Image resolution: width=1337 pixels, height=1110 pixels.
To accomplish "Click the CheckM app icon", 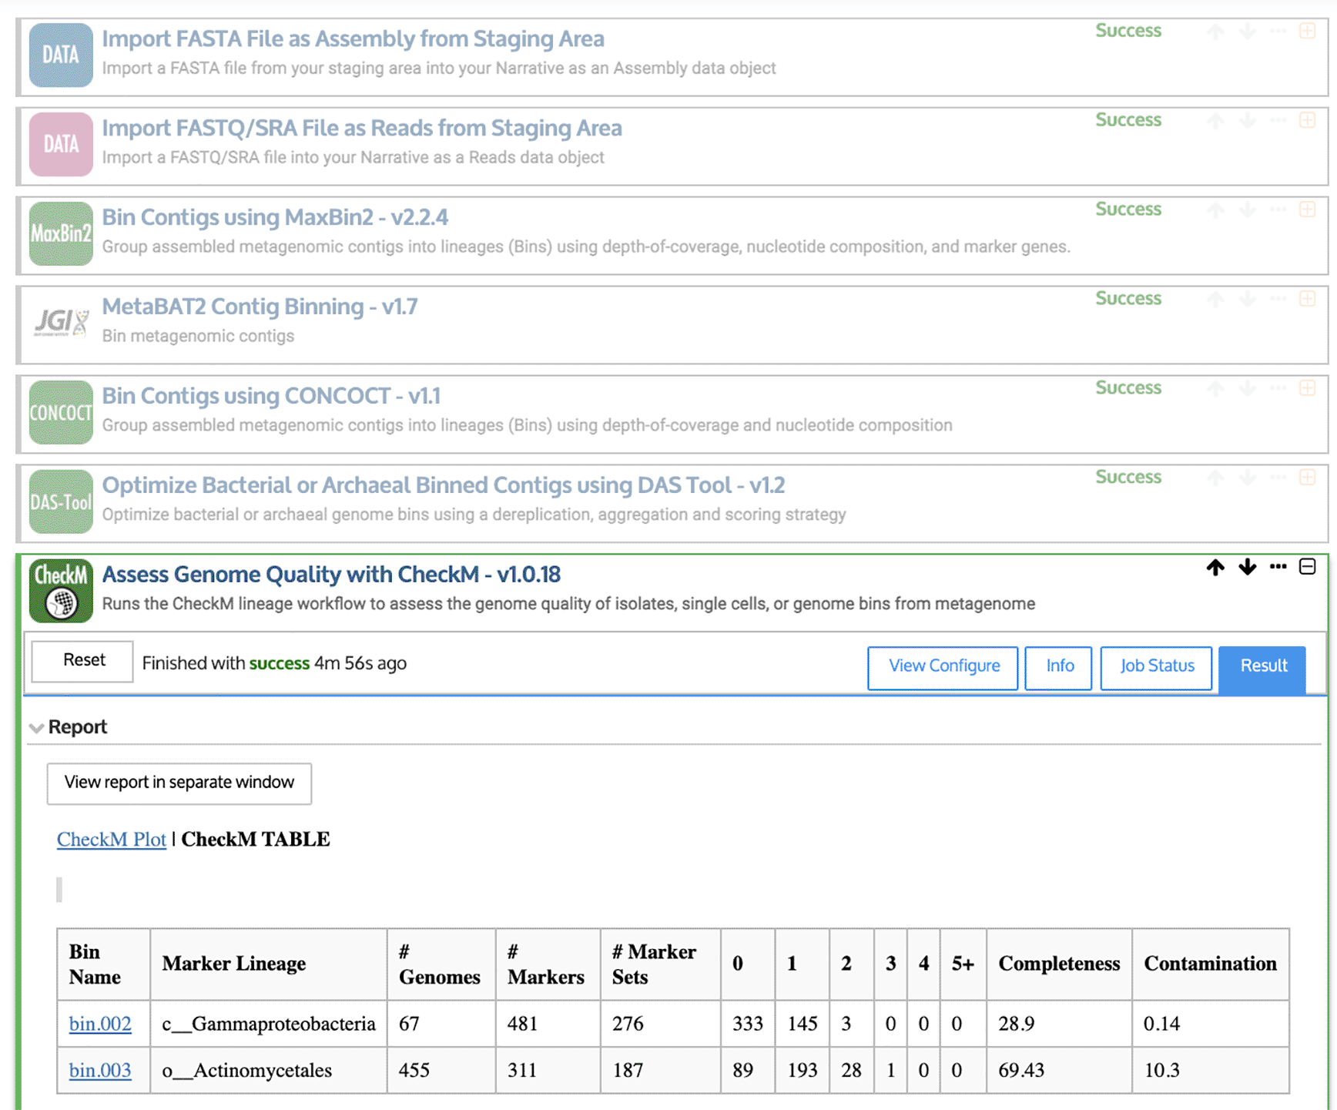I will click(61, 591).
